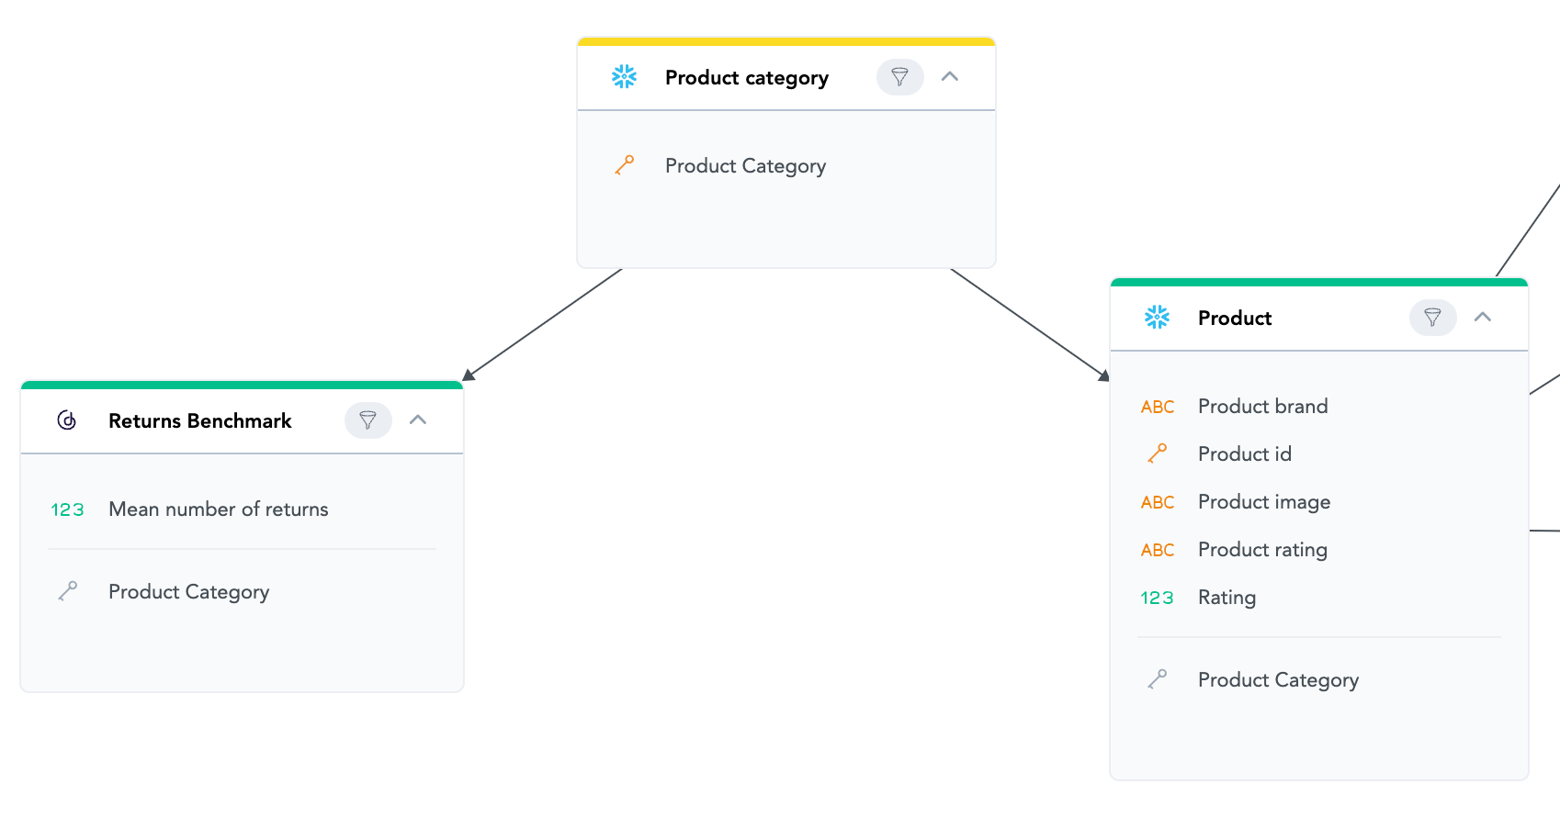Click the Returns Benchmark source icon
The height and width of the screenshot is (817, 1560).
click(x=67, y=420)
